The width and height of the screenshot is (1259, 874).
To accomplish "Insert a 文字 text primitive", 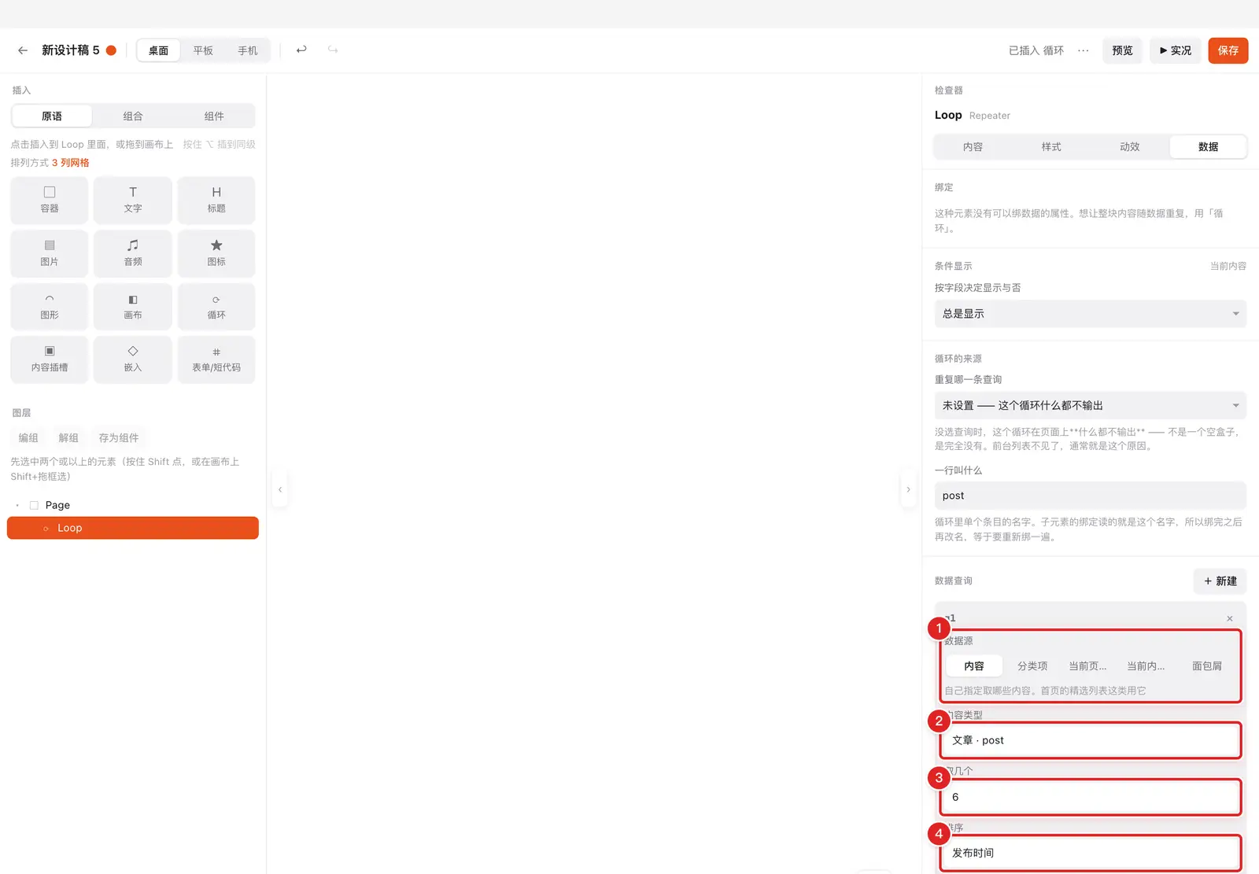I will click(133, 200).
